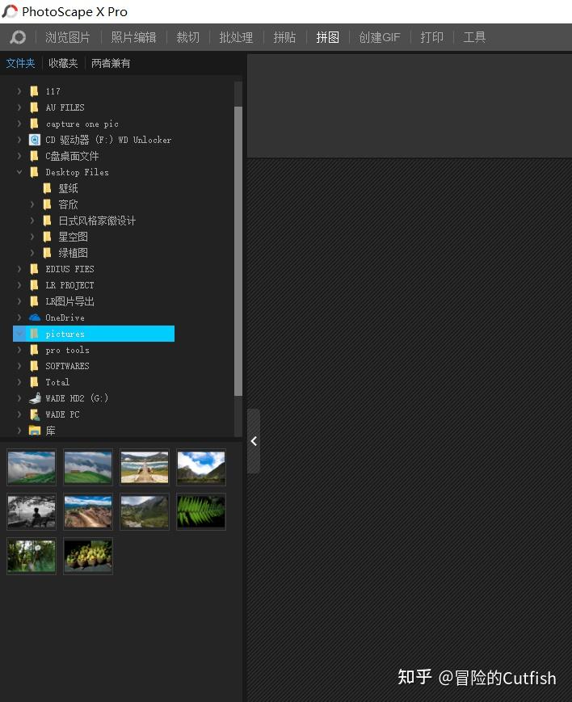Collapse the Desktop Files tree node
Image resolution: width=572 pixels, height=702 pixels.
pos(19,172)
